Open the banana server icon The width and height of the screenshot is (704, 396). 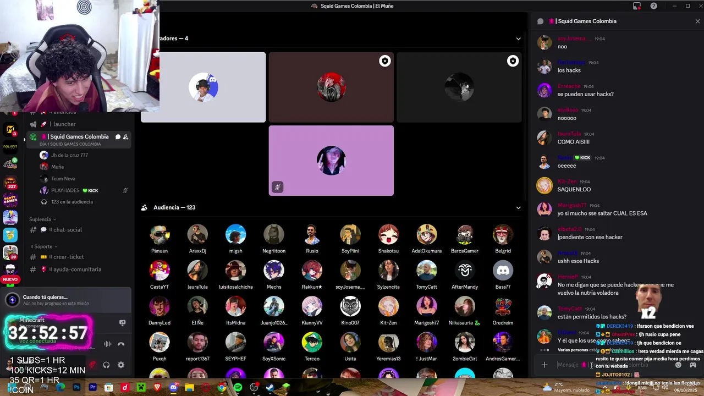[10, 235]
